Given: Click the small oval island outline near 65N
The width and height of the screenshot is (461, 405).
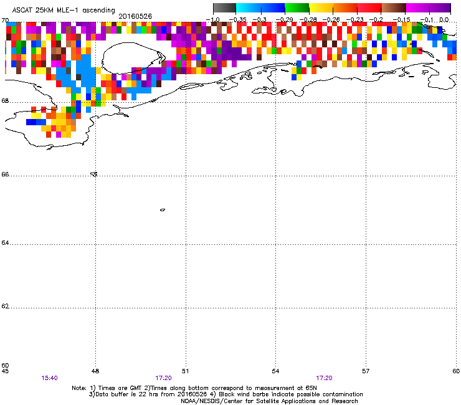Looking at the screenshot, I should coord(163,210).
